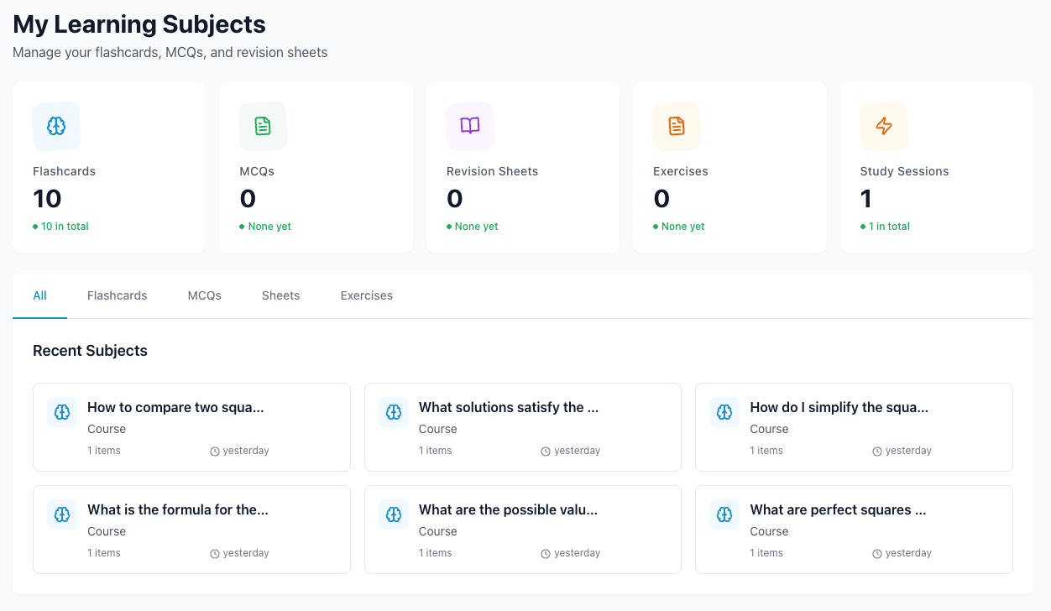
Task: Click the Flashcards count of 10
Action: (48, 199)
